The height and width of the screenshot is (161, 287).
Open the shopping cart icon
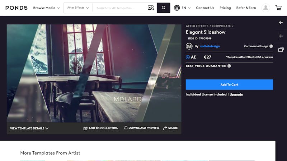point(278,8)
